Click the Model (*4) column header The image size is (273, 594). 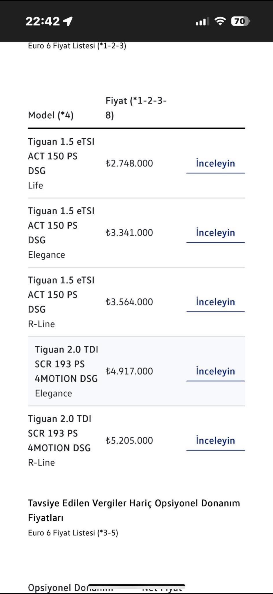pyautogui.click(x=51, y=115)
